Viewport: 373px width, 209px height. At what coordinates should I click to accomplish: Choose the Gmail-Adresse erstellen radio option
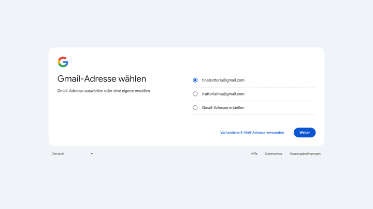pyautogui.click(x=195, y=107)
